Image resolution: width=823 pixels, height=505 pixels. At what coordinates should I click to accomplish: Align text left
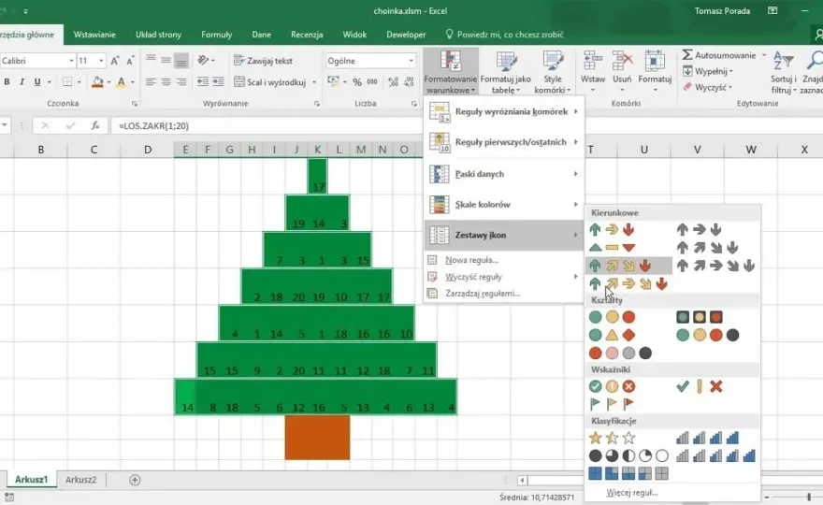(x=151, y=82)
